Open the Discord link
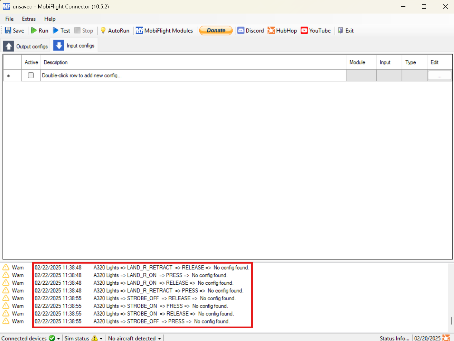 251,30
